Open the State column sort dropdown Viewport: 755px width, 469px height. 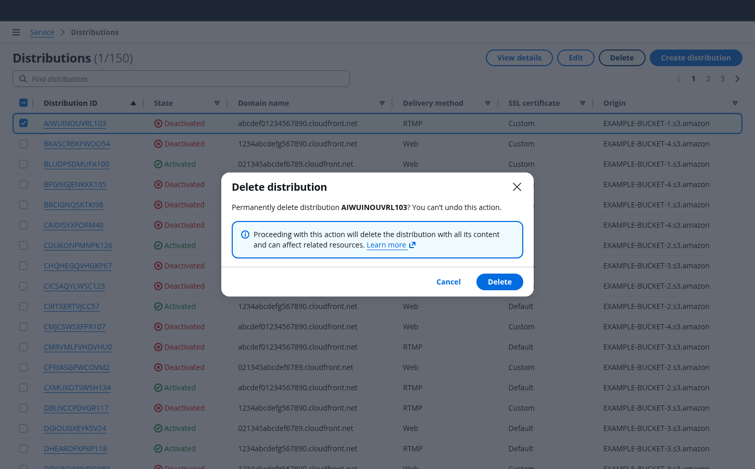[217, 103]
